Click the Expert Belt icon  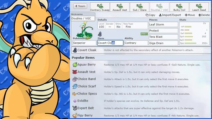pos(75,108)
